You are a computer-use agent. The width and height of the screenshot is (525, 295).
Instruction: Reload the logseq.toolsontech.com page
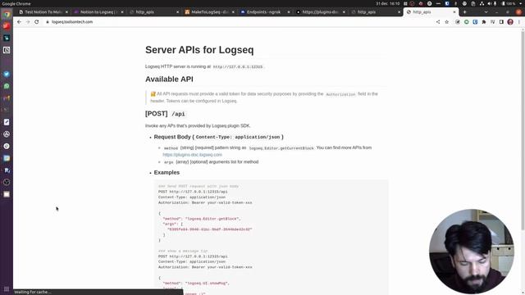pyautogui.click(x=36, y=22)
